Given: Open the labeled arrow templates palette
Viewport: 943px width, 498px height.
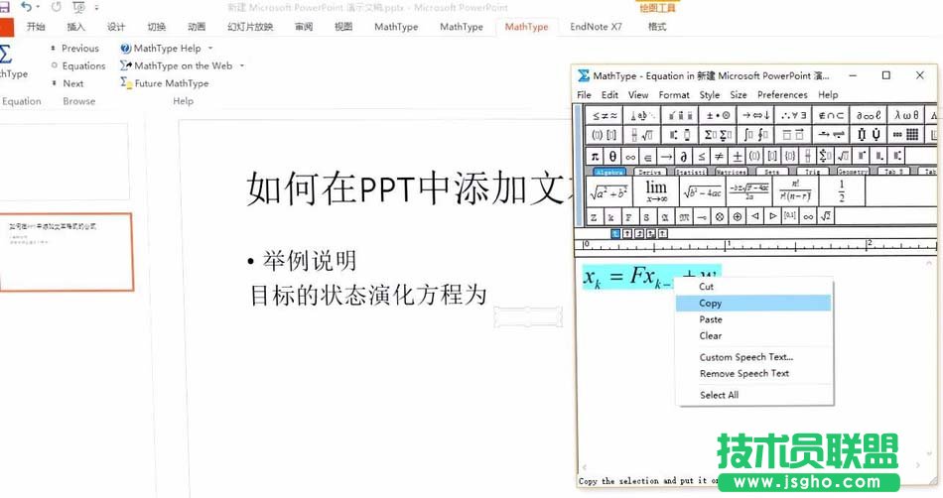Looking at the screenshot, I should [831, 135].
